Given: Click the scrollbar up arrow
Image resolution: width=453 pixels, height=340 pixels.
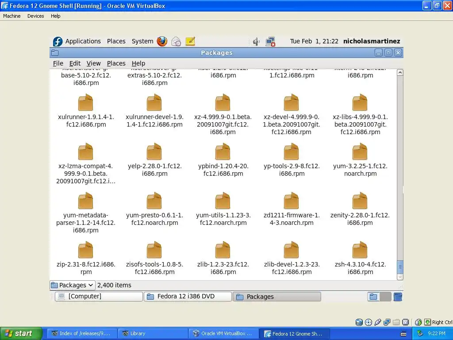Looking at the screenshot, I should coord(400,73).
